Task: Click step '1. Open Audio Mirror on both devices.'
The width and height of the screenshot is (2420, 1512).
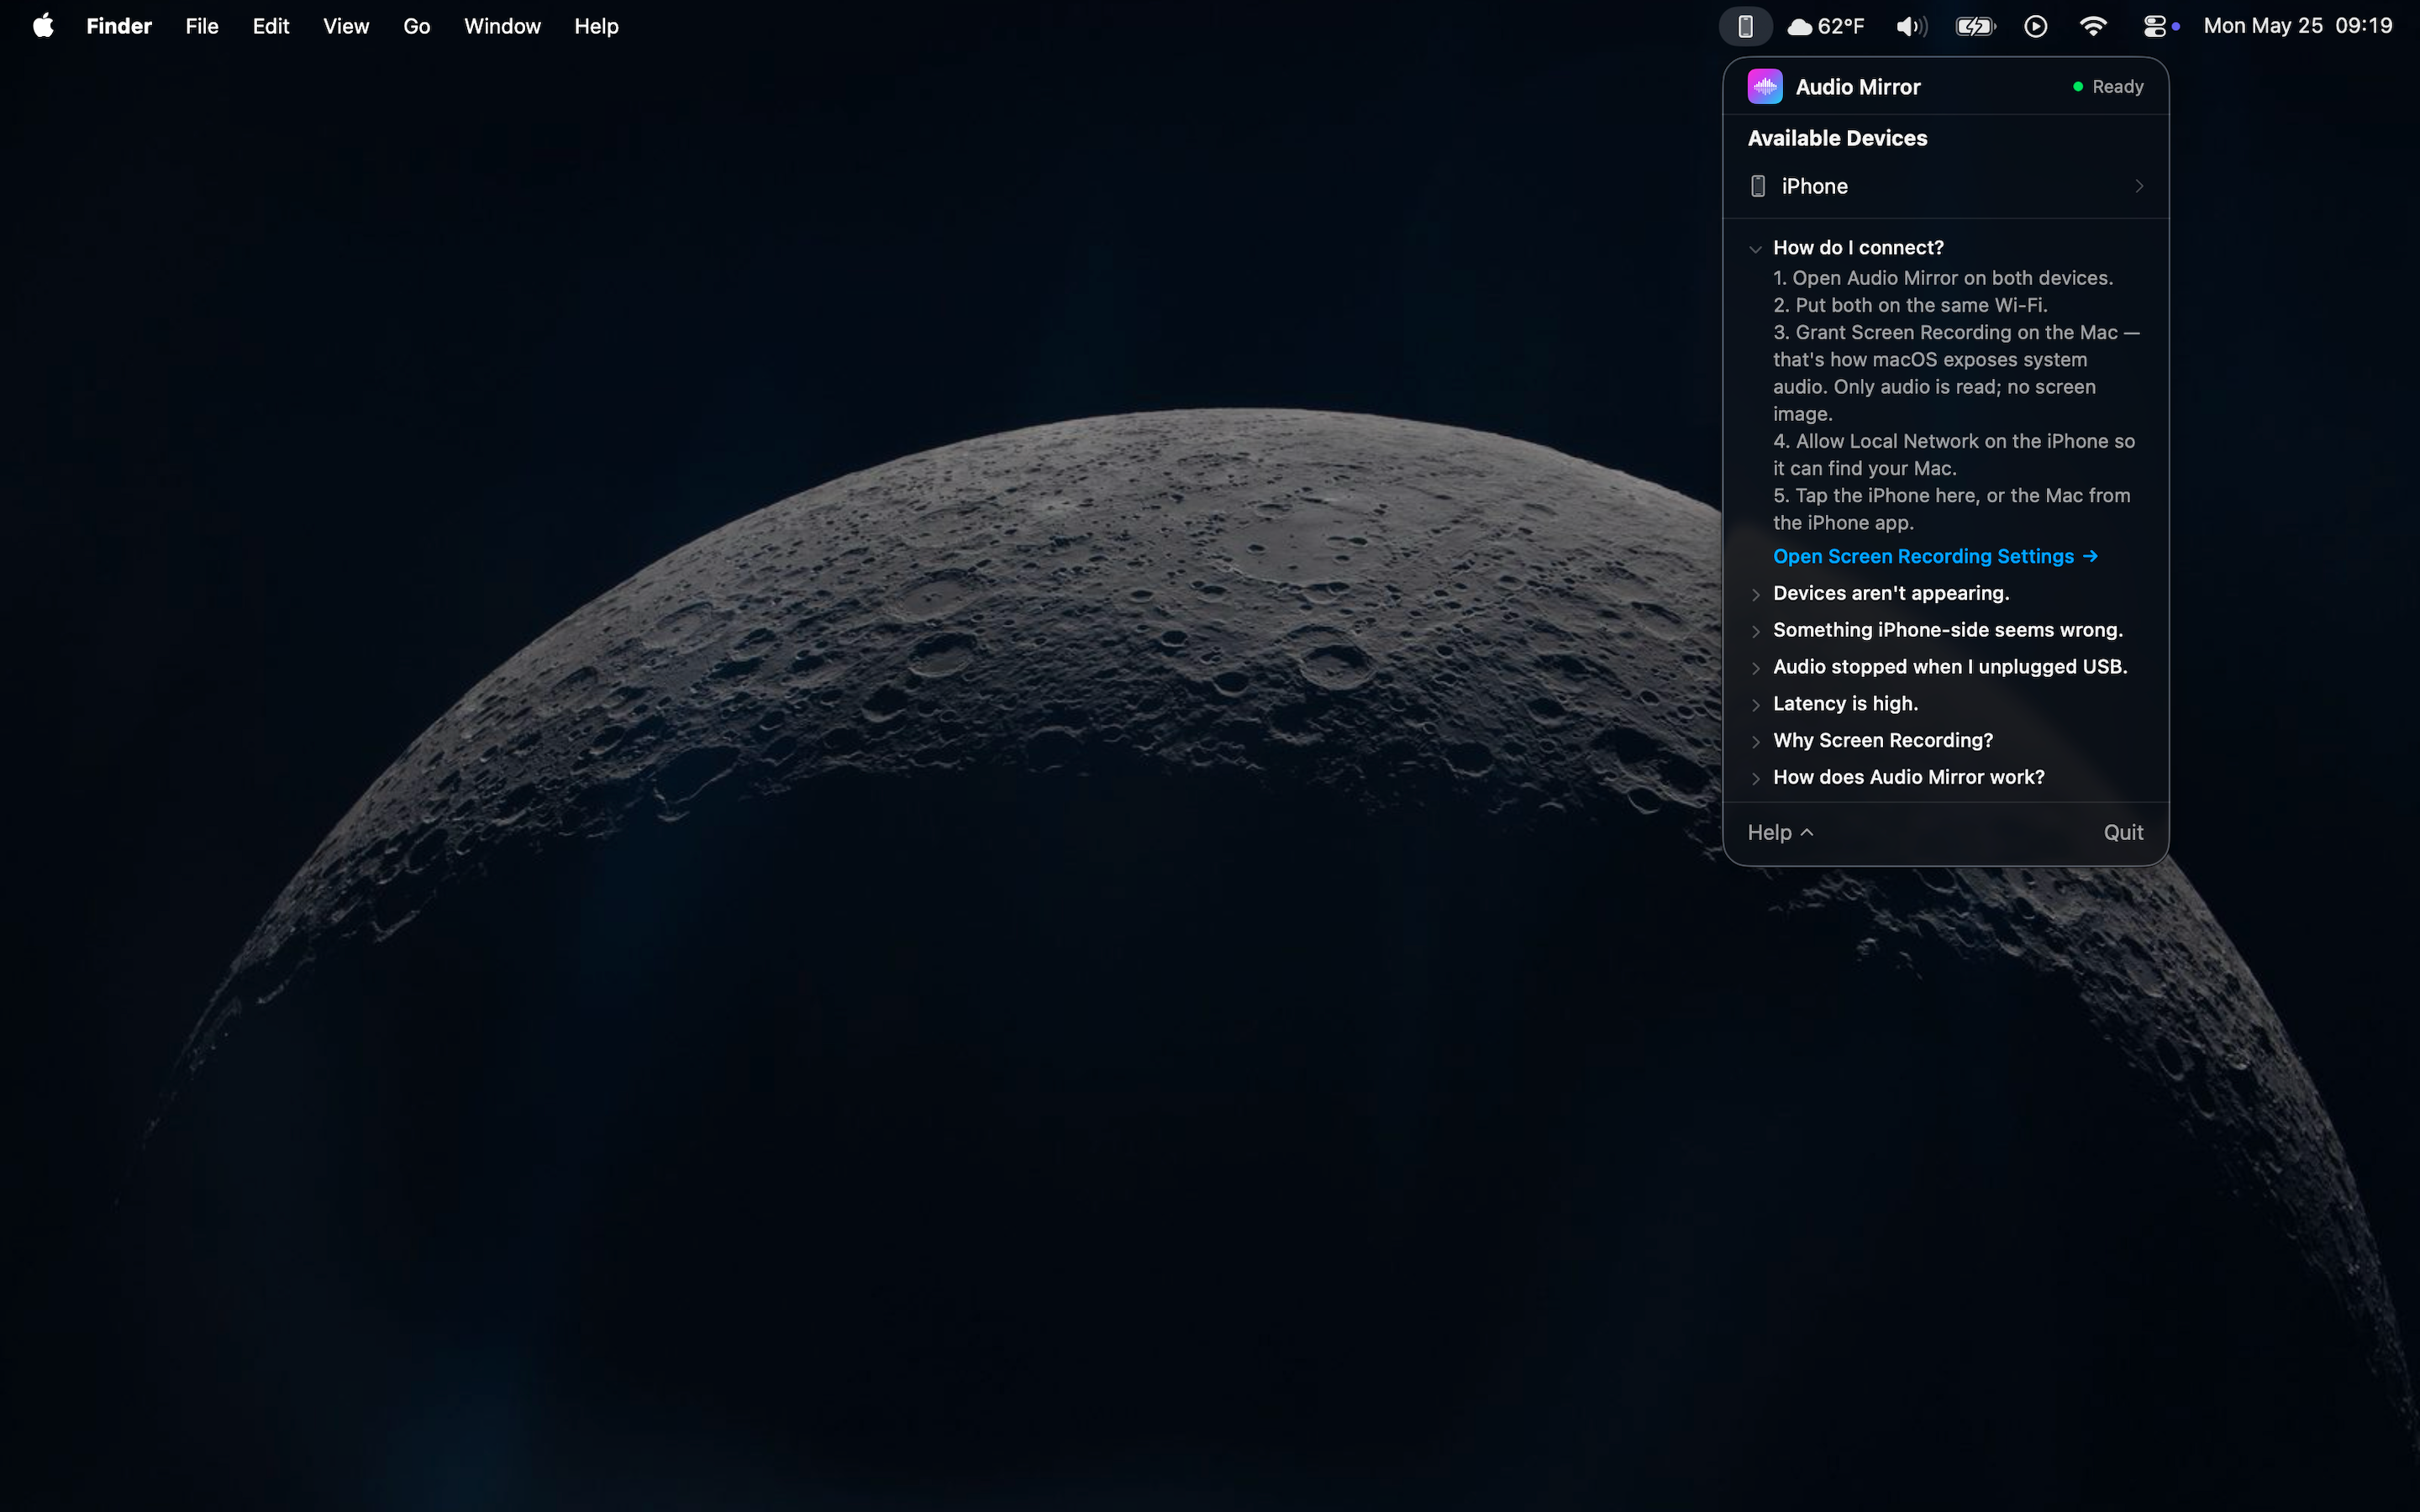Action: [1943, 278]
